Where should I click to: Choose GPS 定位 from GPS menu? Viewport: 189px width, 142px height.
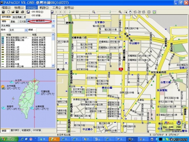click(39, 12)
